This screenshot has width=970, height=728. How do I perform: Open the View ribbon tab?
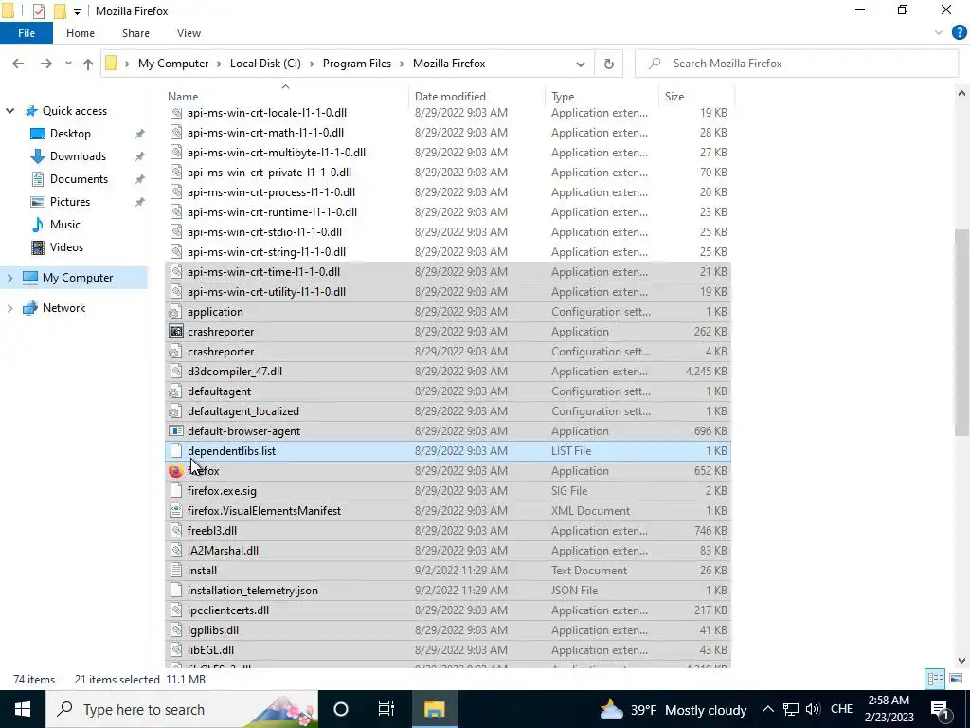[189, 33]
